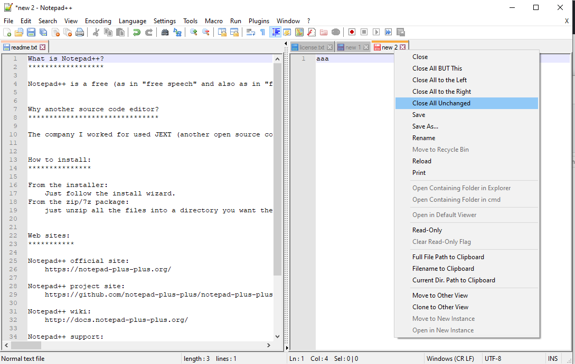Open the Plugins menu
The width and height of the screenshot is (575, 364).
(x=259, y=21)
